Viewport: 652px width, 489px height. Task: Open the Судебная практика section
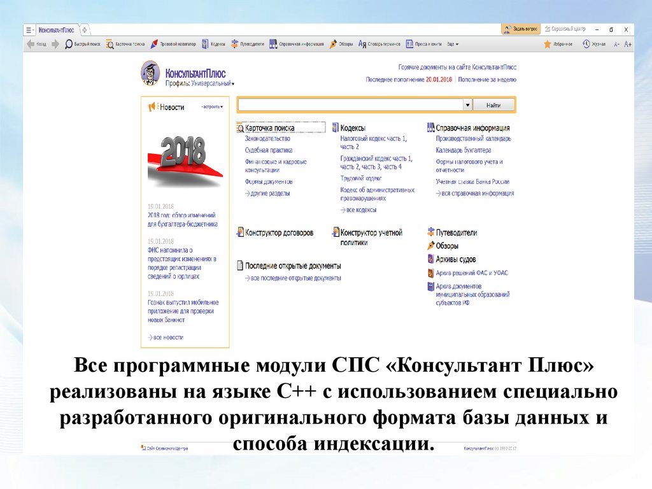268,150
